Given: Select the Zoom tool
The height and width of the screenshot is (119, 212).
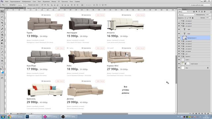Looking at the screenshot, I should coord(2,67).
